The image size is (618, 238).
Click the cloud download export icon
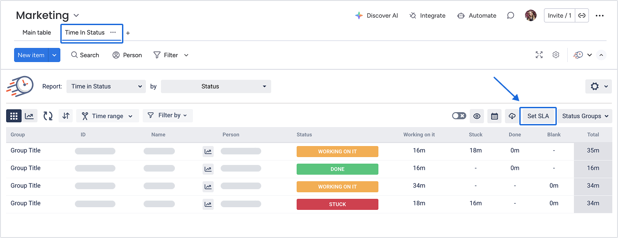pyautogui.click(x=512, y=116)
